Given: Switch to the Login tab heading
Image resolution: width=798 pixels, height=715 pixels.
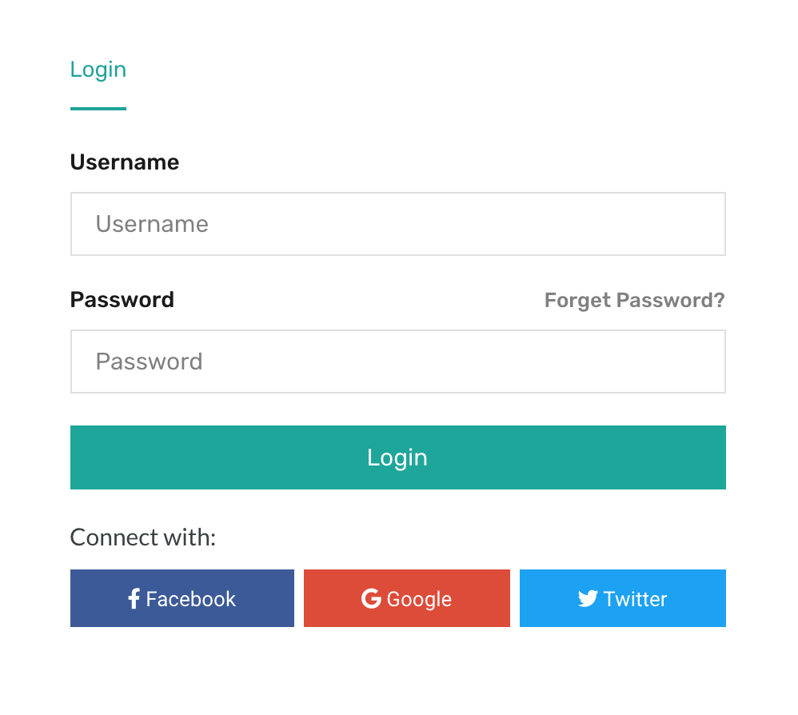Looking at the screenshot, I should pos(98,70).
